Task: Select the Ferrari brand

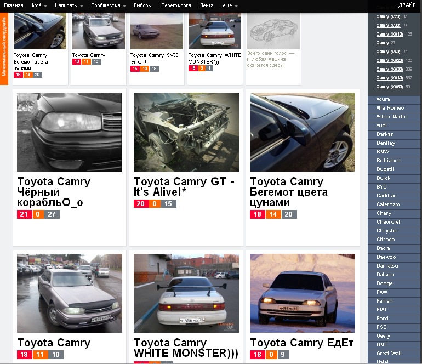Action: tap(394, 301)
